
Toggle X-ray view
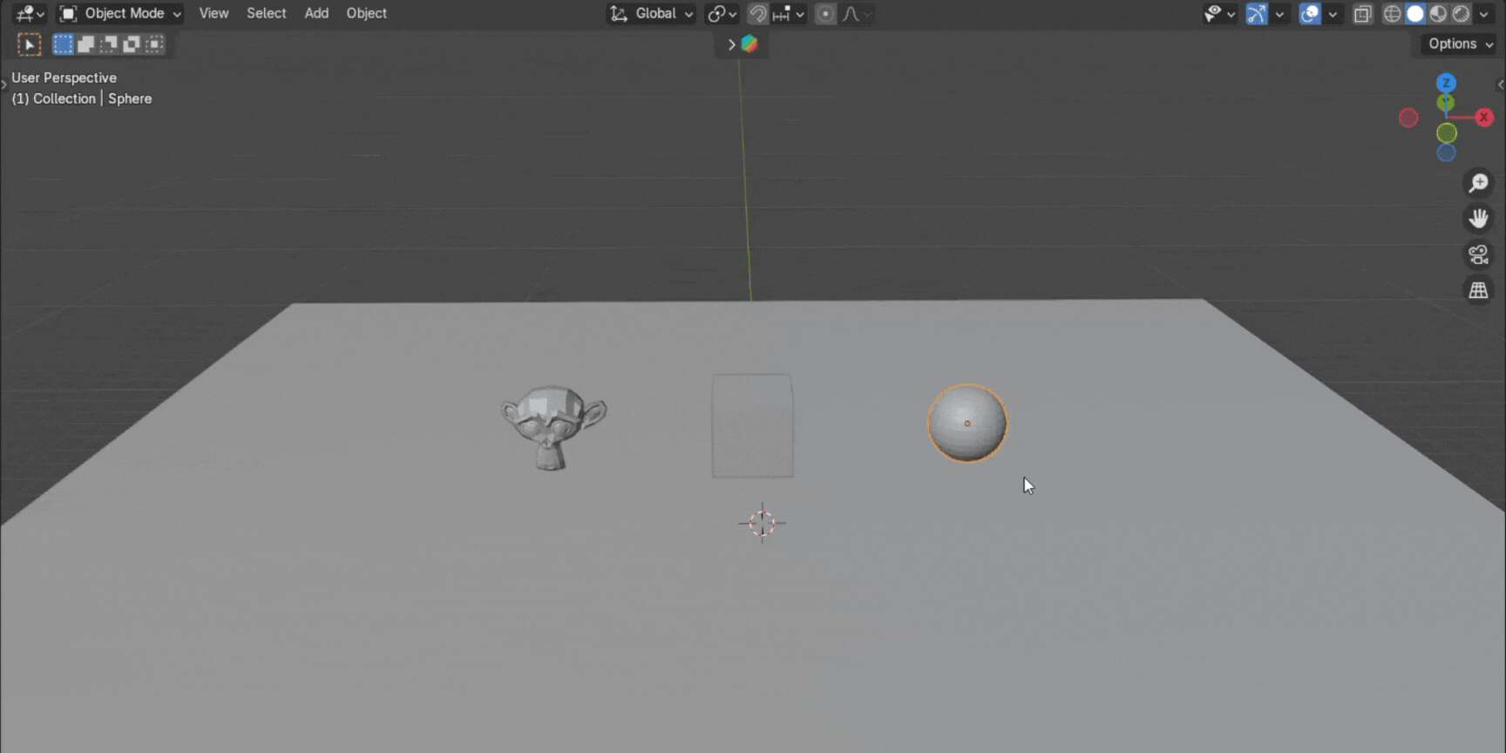pos(1362,14)
